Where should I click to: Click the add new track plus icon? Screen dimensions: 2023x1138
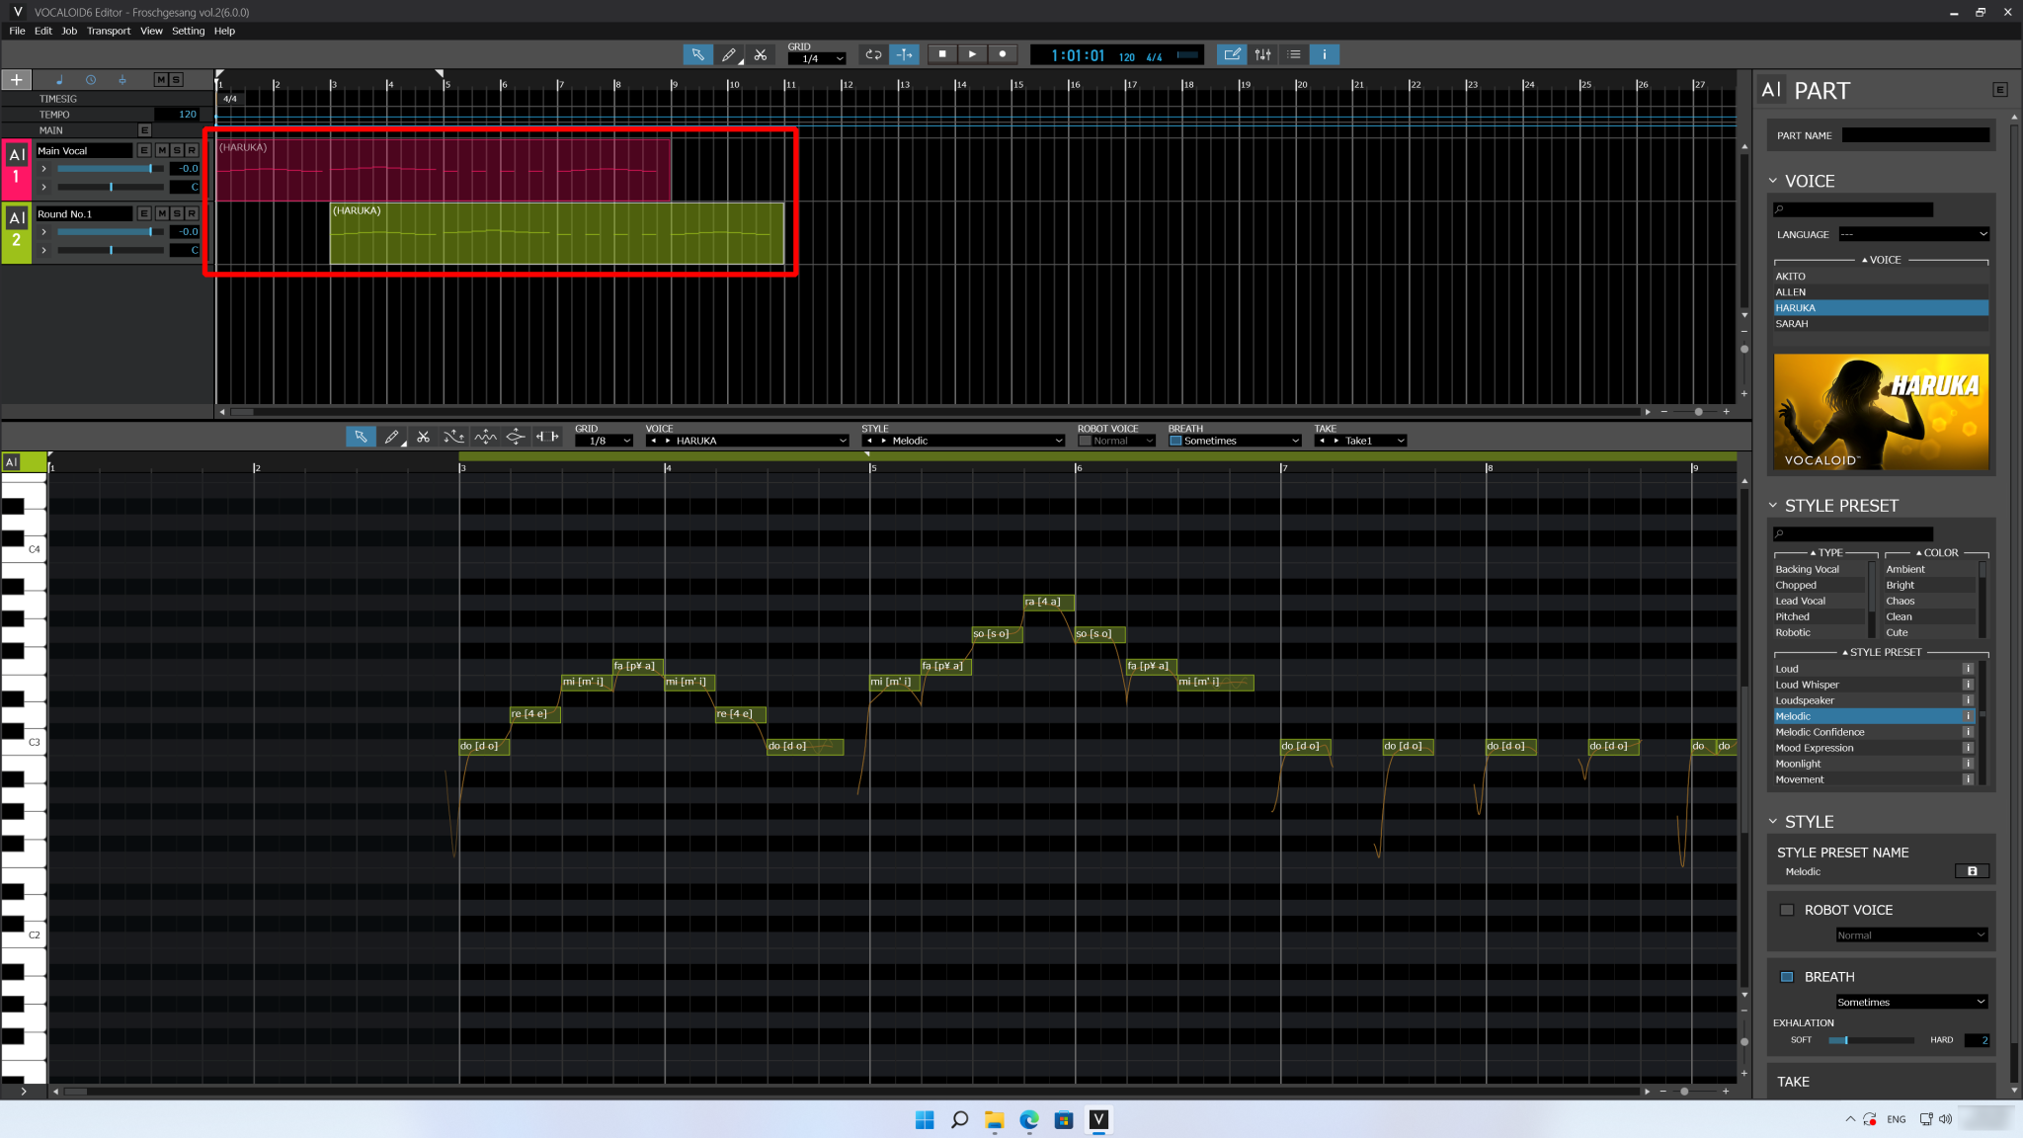click(16, 79)
